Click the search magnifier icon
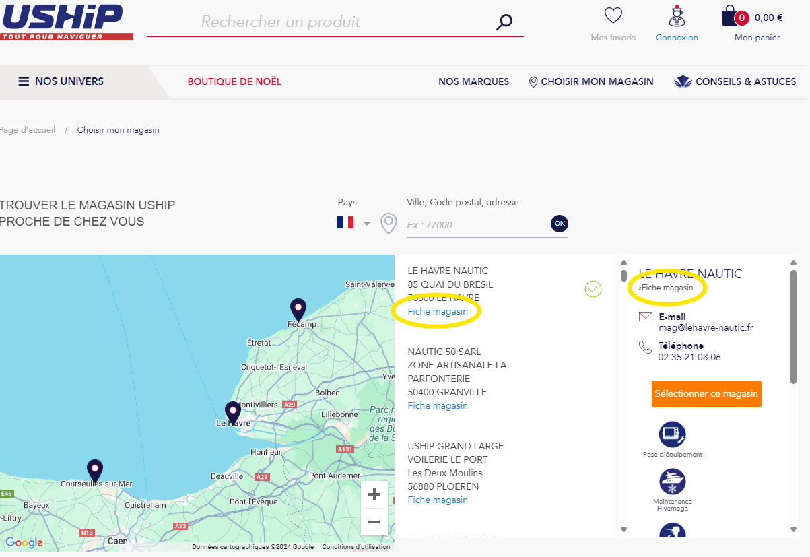Image resolution: width=810 pixels, height=557 pixels. tap(504, 22)
